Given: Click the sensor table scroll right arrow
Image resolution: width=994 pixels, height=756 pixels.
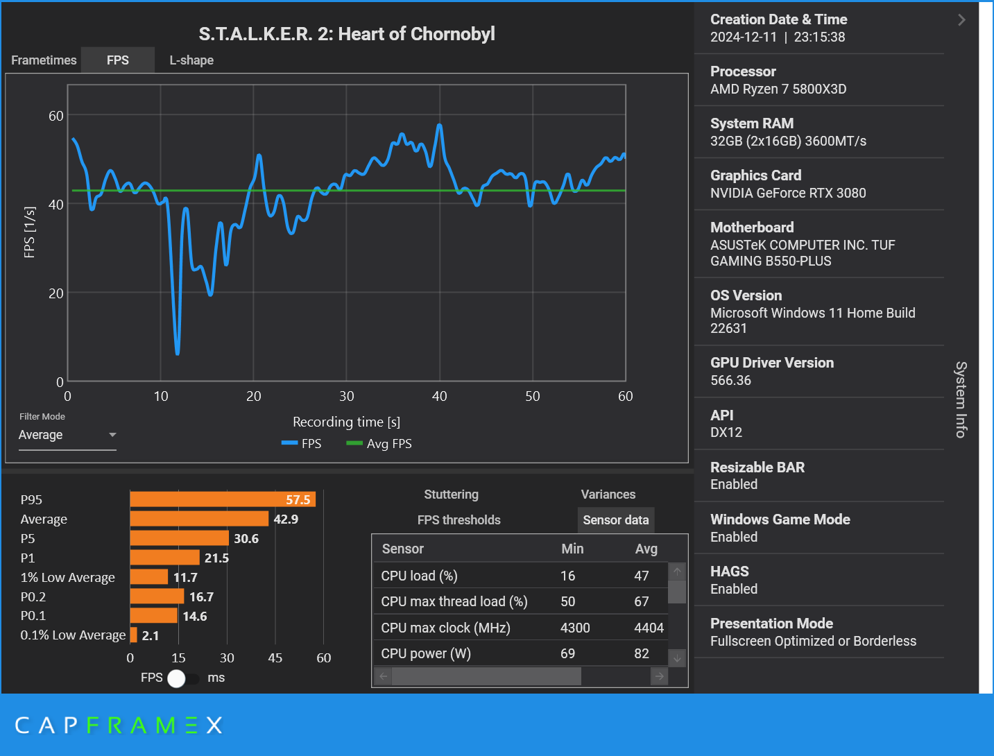Looking at the screenshot, I should coord(660,676).
